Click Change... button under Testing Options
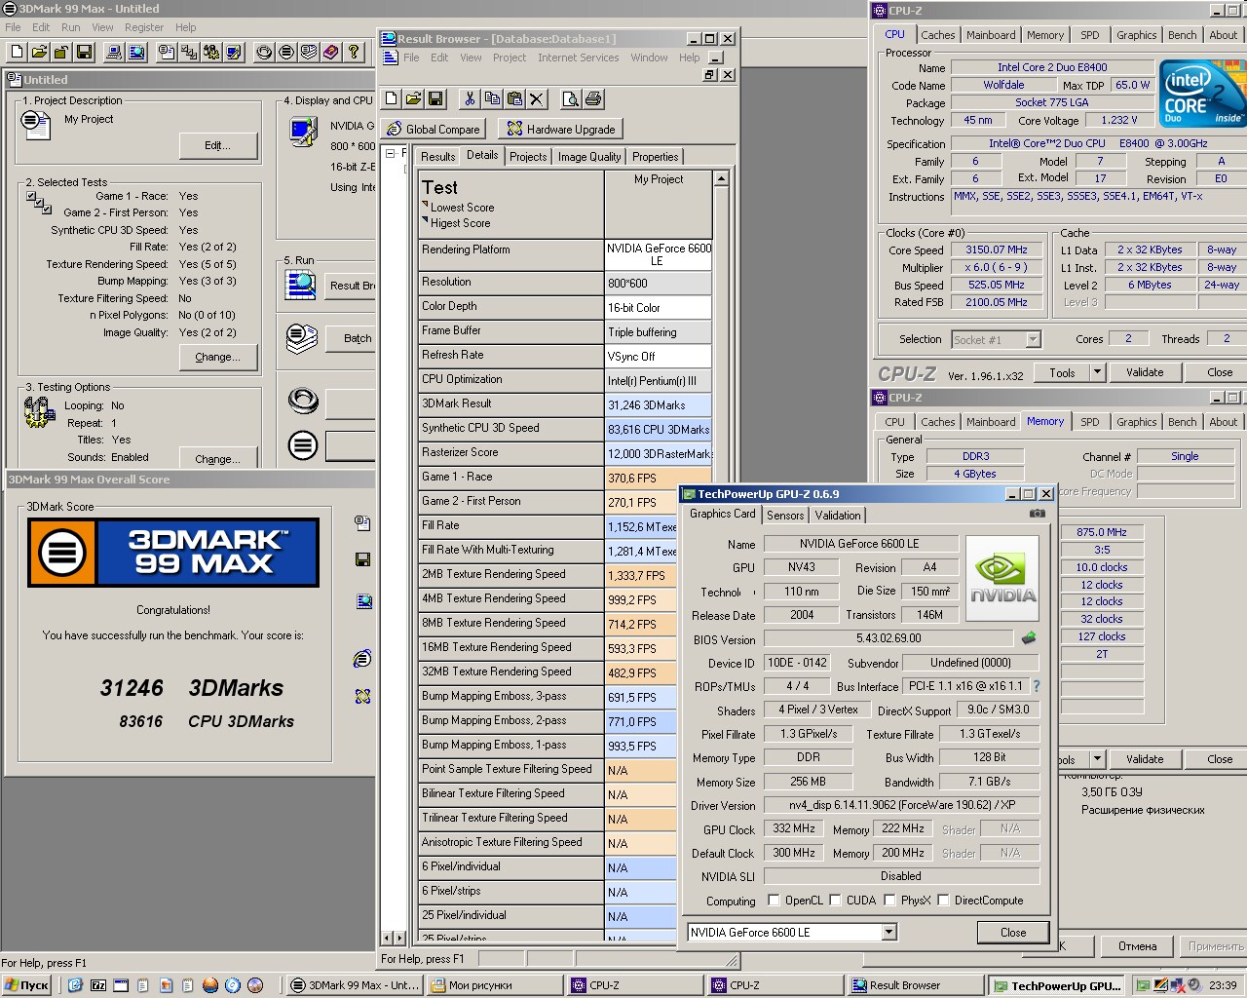Viewport: 1247px width, 998px height. point(218,458)
